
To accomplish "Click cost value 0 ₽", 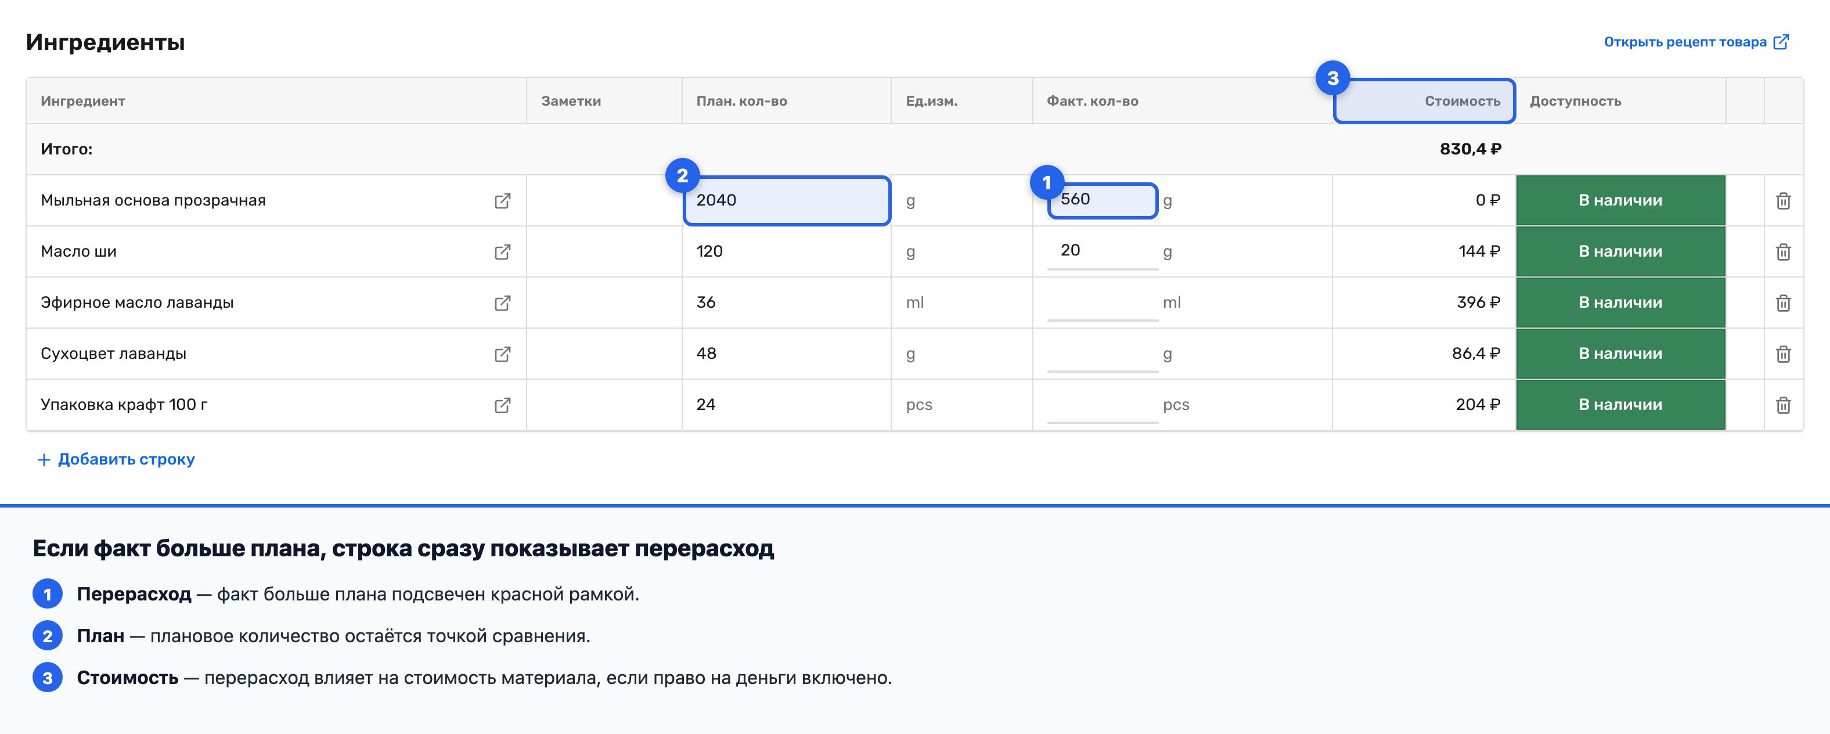I will [1487, 200].
